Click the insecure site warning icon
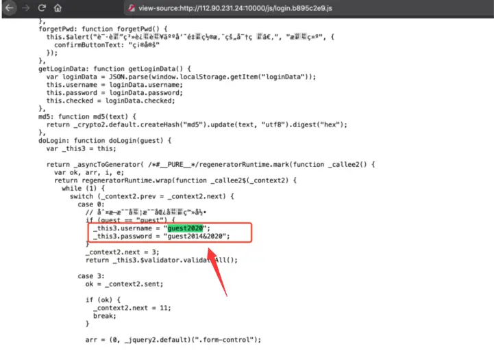Screen dimensions: 494x350 [x=132, y=8]
